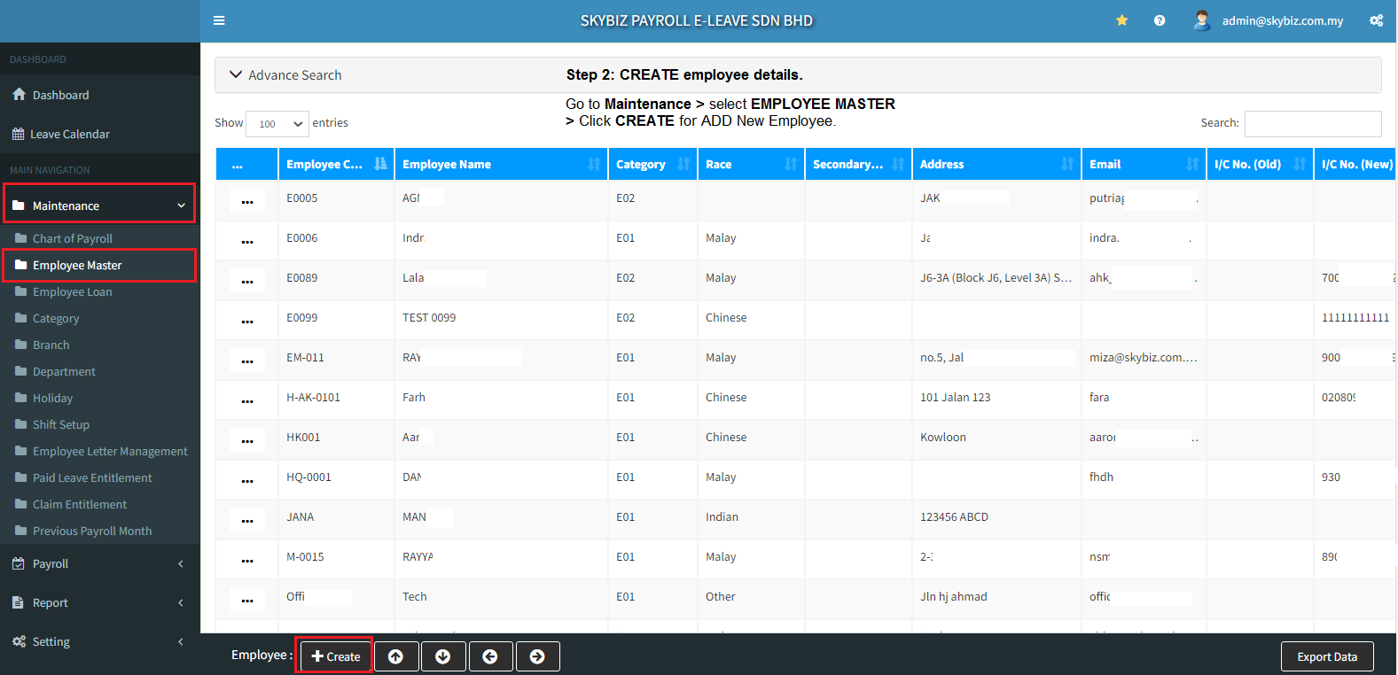The height and width of the screenshot is (675, 1398).
Task: Open row actions for employee E0005
Action: (246, 201)
